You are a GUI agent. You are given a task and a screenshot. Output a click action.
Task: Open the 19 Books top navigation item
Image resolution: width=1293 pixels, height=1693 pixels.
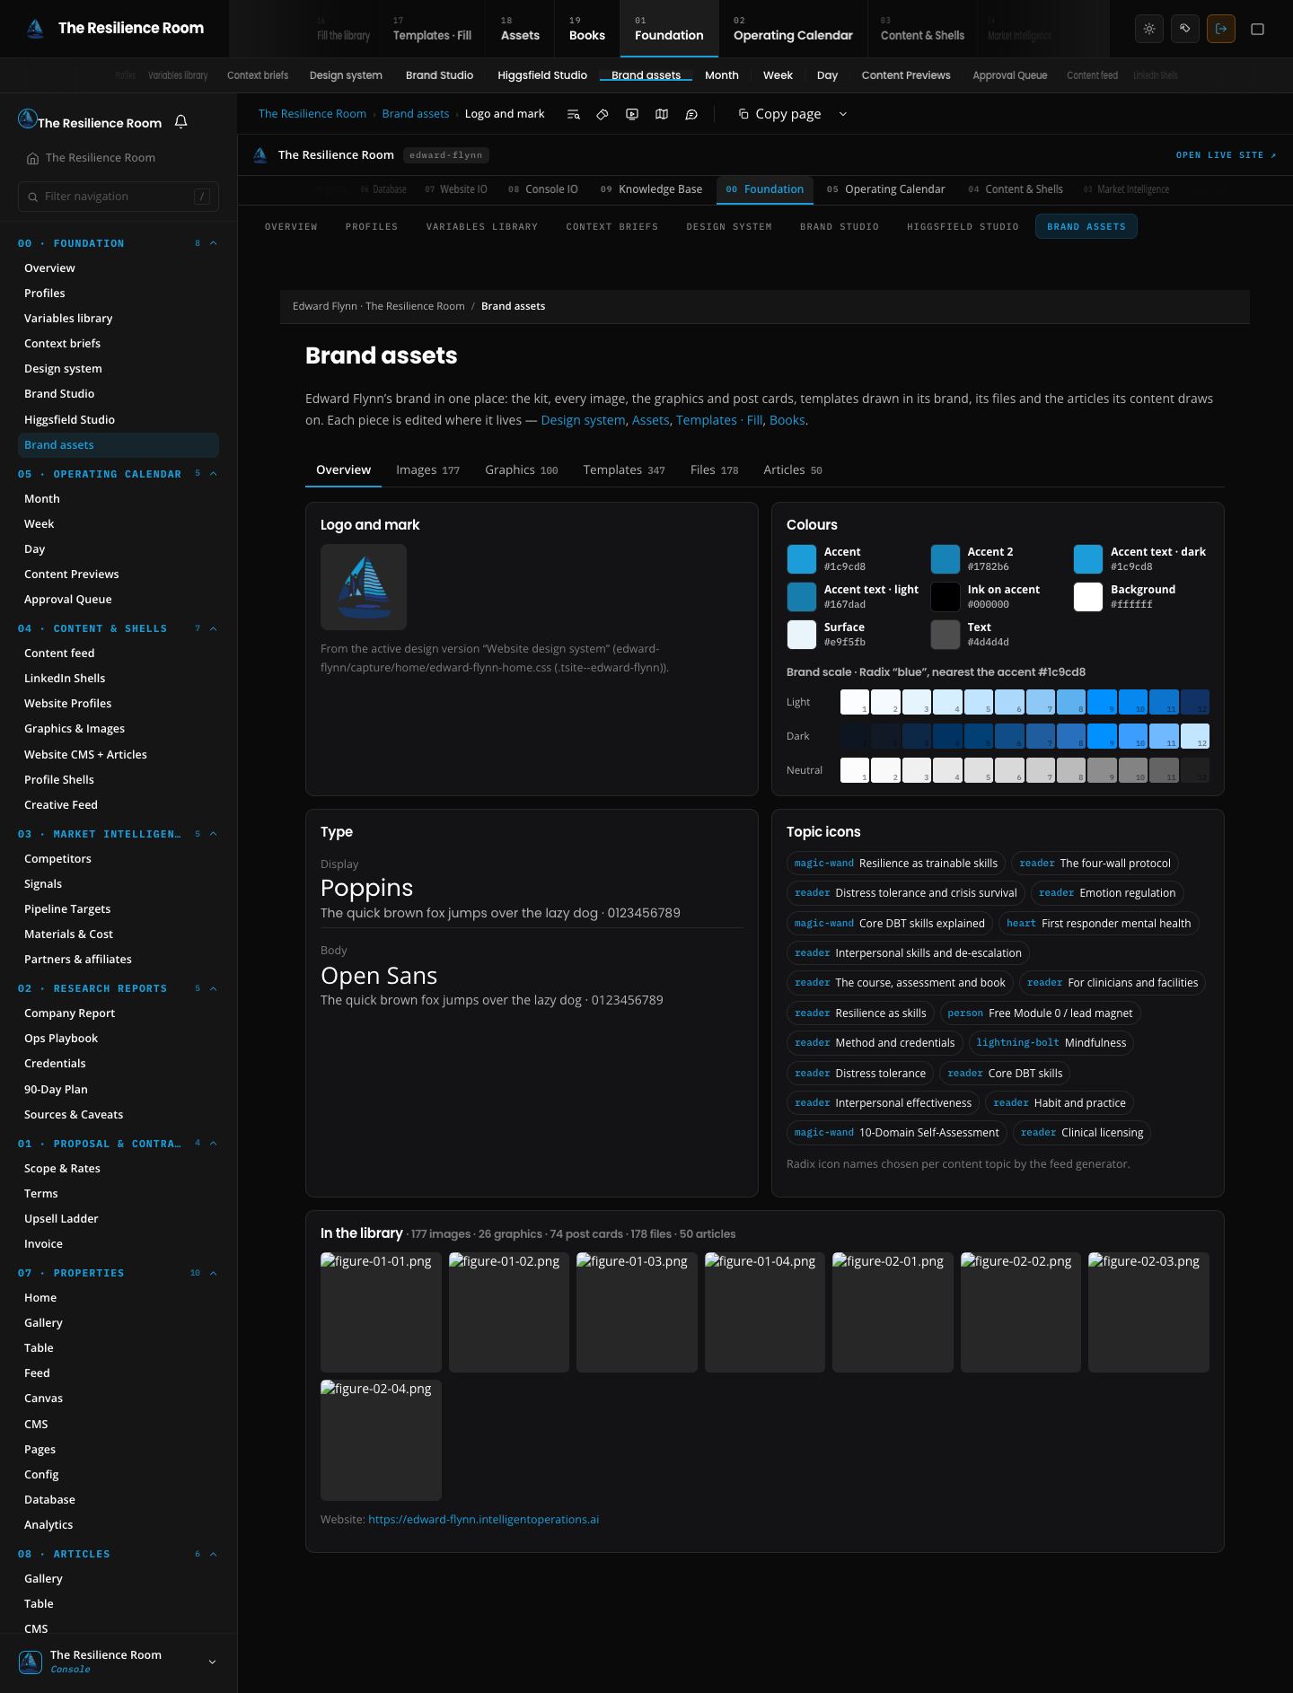click(587, 29)
